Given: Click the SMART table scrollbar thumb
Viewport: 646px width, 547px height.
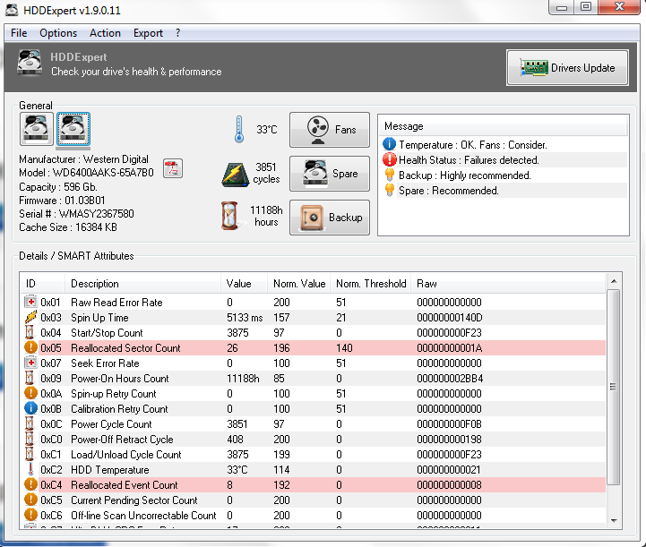Looking at the screenshot, I should click(x=614, y=387).
